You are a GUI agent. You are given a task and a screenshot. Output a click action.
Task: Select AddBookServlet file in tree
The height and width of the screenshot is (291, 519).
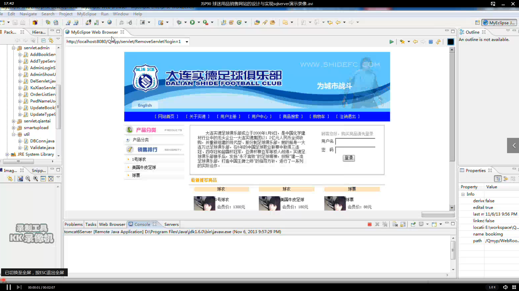[43, 54]
